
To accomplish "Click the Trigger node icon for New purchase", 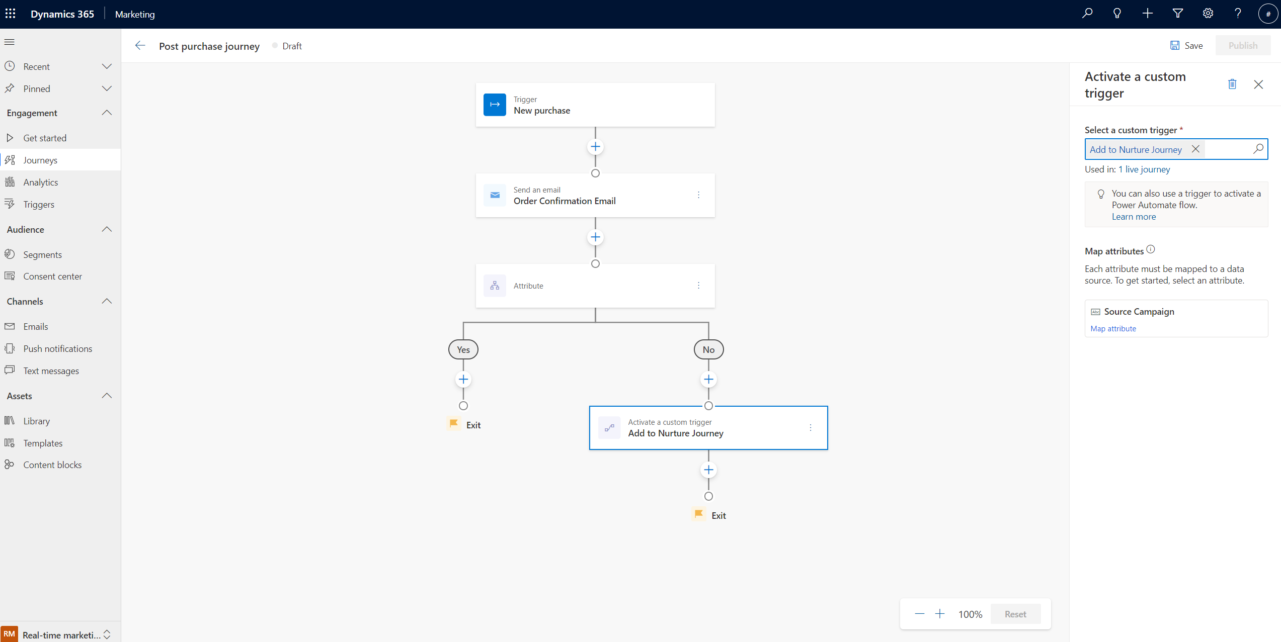I will click(495, 105).
